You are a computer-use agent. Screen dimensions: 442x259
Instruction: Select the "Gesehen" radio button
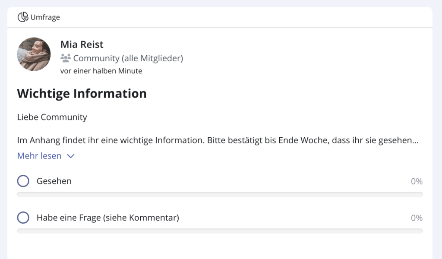coord(23,181)
